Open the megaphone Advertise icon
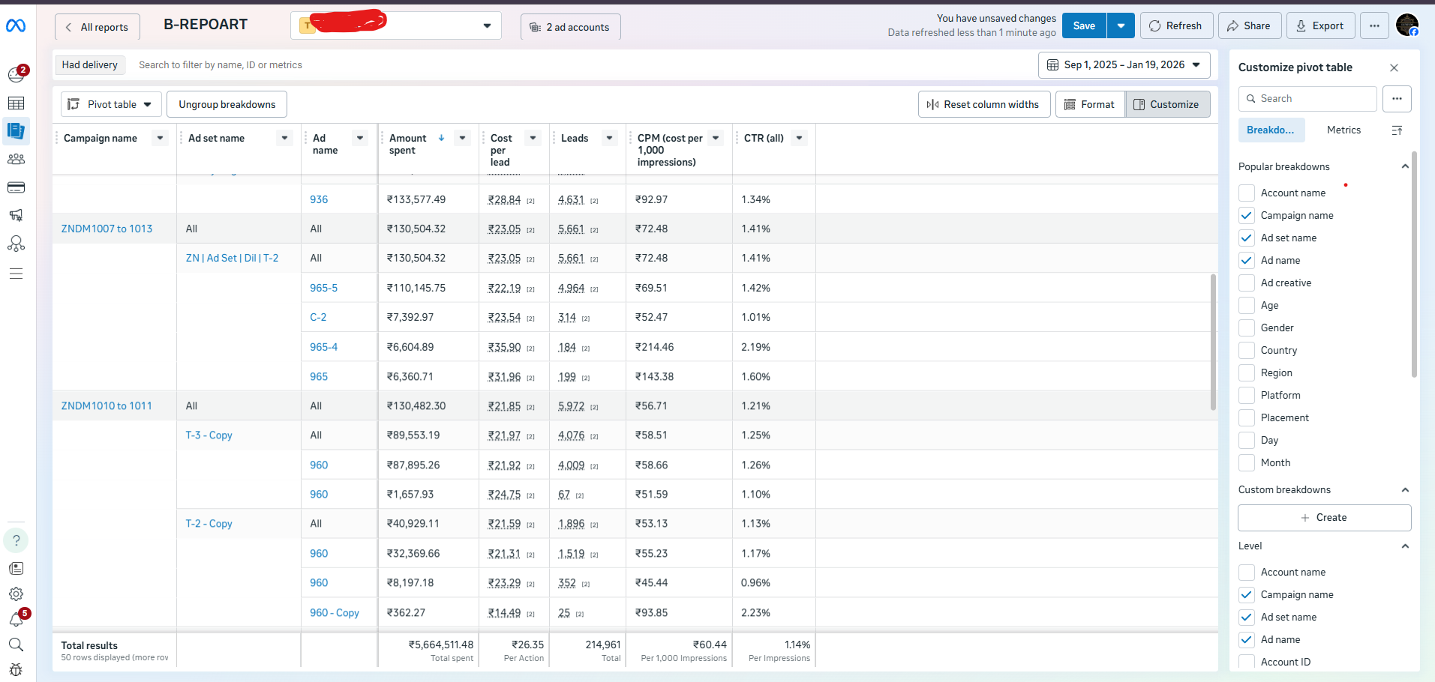The image size is (1435, 682). click(16, 215)
